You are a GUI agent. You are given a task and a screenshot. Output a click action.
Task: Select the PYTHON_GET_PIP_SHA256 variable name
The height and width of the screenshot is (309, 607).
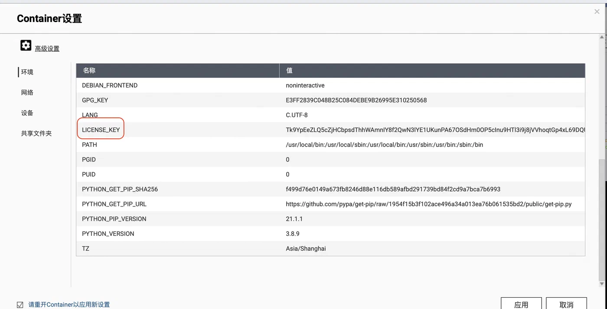120,189
